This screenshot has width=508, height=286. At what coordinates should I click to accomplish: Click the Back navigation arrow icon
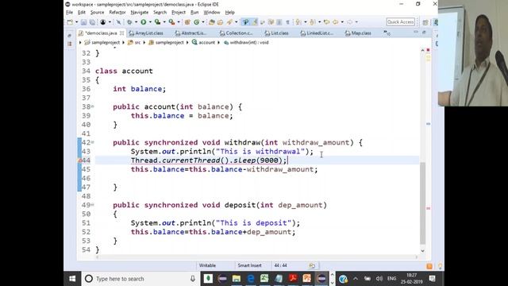coord(335,22)
